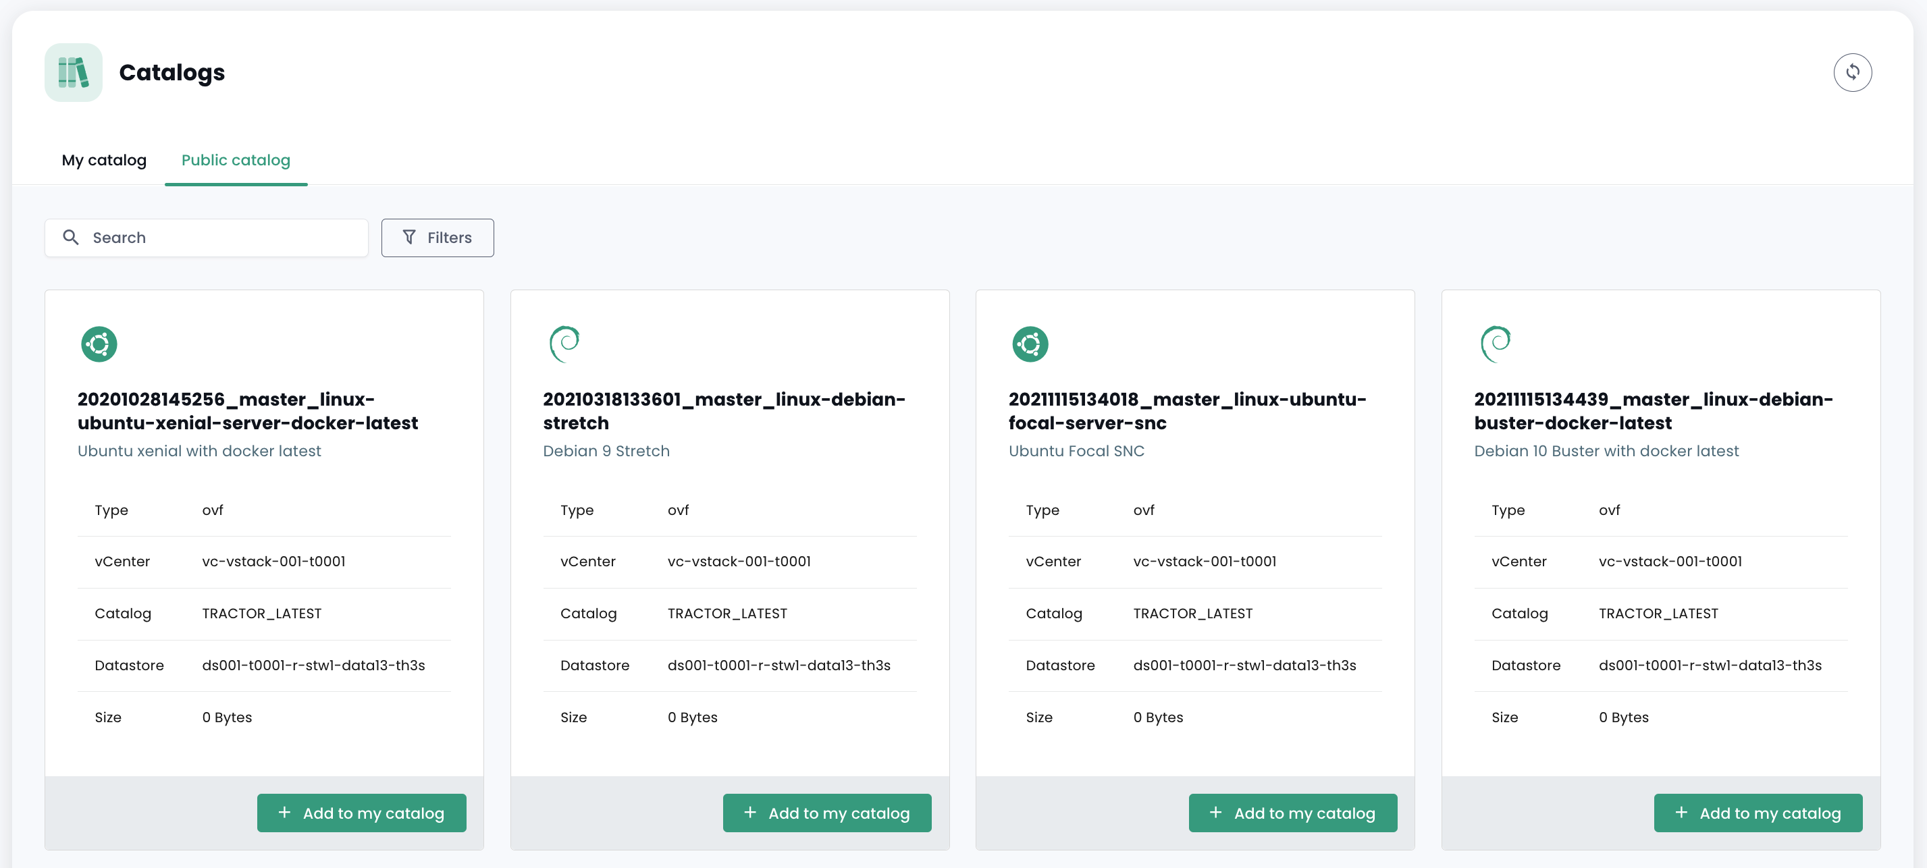Add the debian-stretch template to my catalog
The image size is (1927, 868).
(x=826, y=813)
